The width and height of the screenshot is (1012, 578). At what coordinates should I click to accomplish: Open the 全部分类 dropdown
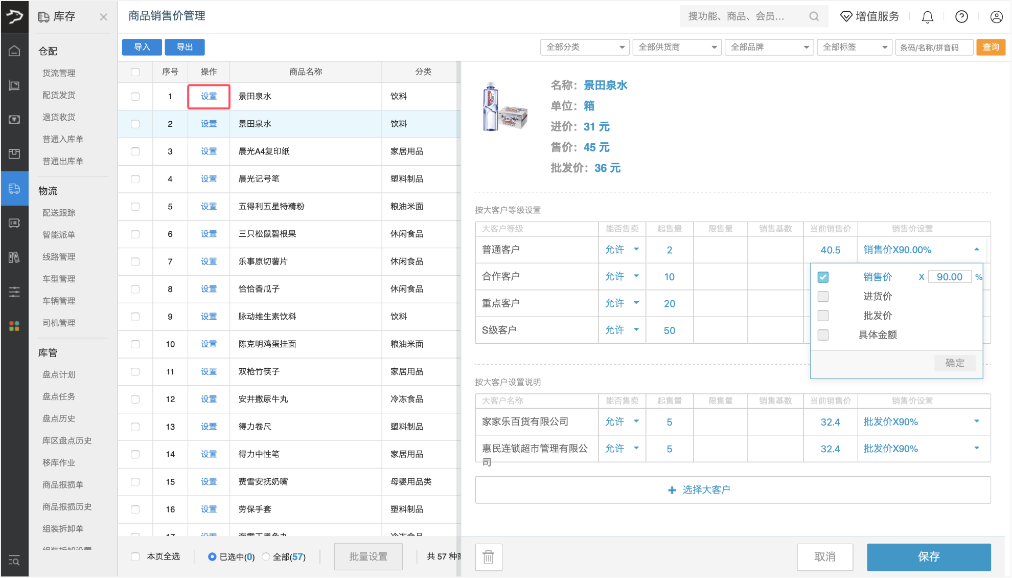(x=584, y=47)
